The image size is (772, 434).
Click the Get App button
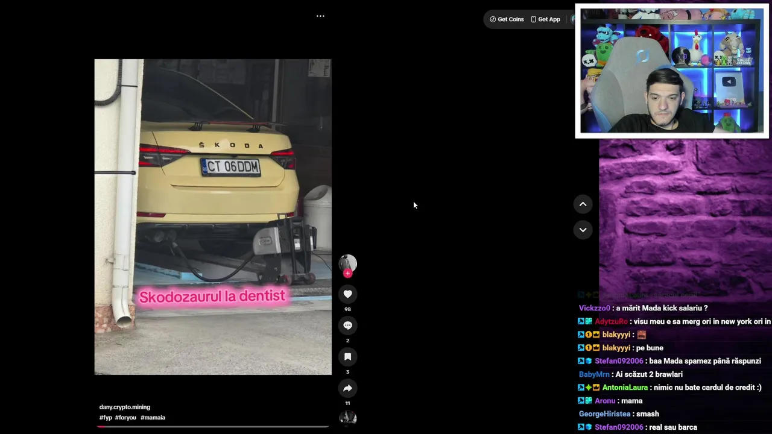tap(545, 19)
